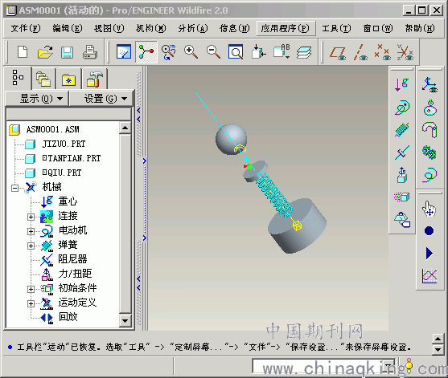Open the 视图(V) menu
This screenshot has height=378, width=448.
tap(109, 28)
